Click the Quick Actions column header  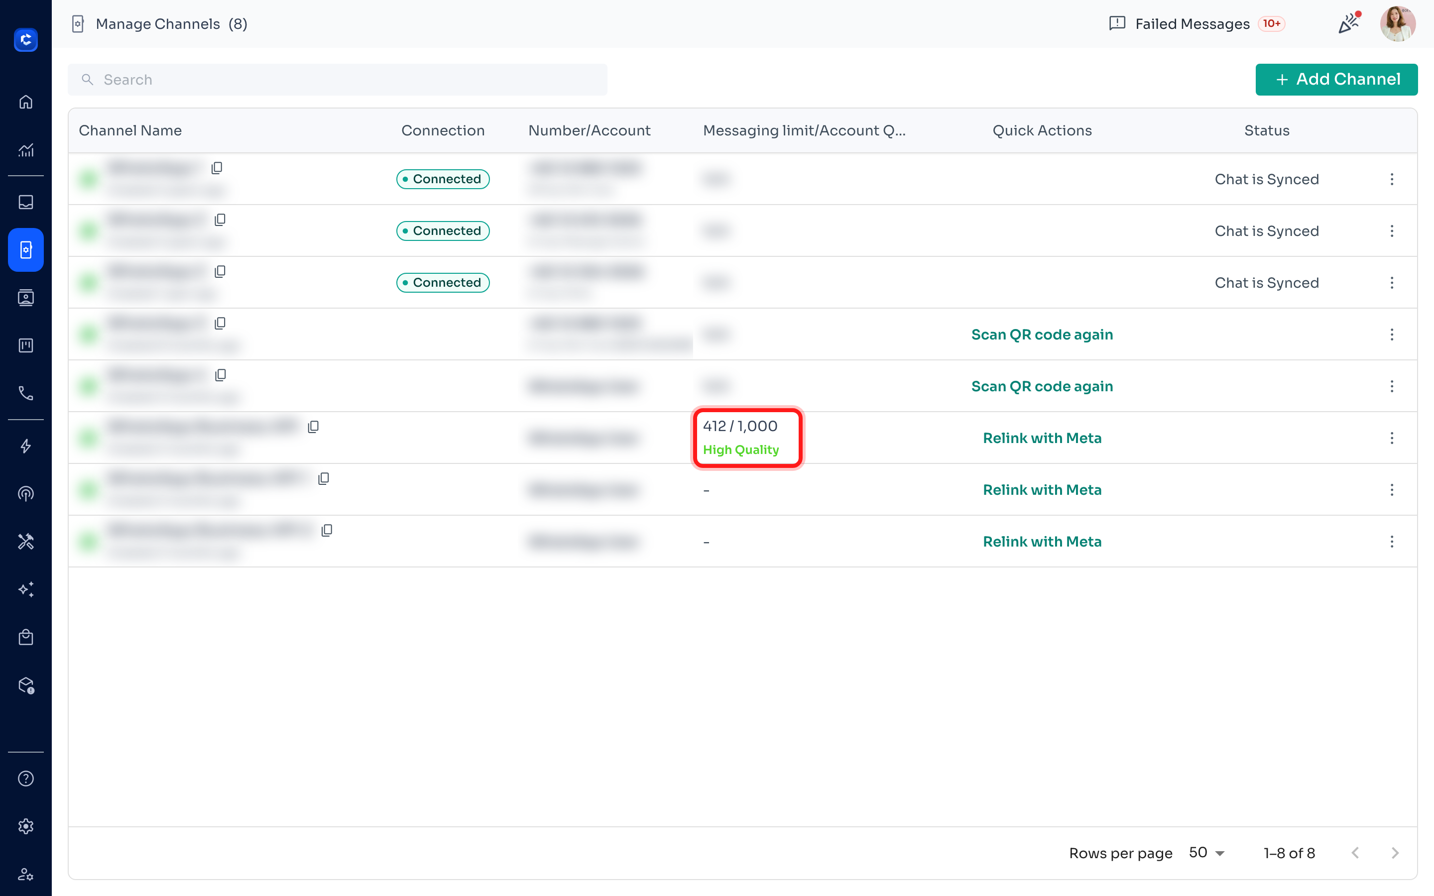coord(1042,130)
